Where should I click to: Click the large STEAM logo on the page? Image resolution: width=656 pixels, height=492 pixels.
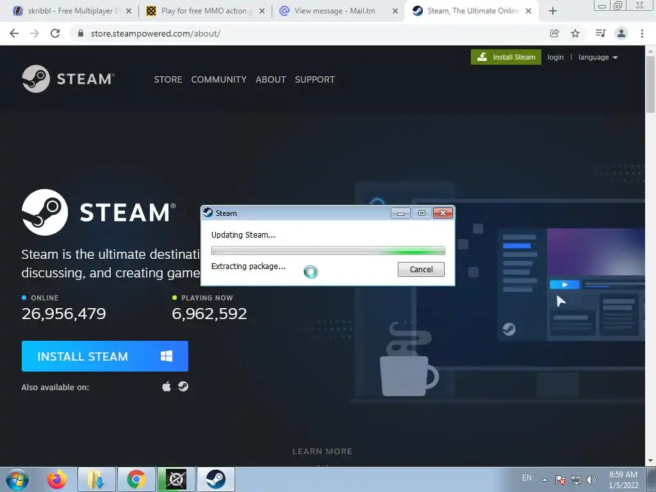click(x=99, y=212)
